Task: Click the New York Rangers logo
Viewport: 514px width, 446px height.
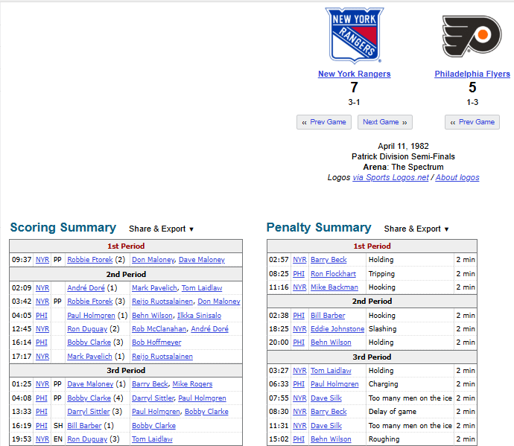Action: (x=355, y=35)
